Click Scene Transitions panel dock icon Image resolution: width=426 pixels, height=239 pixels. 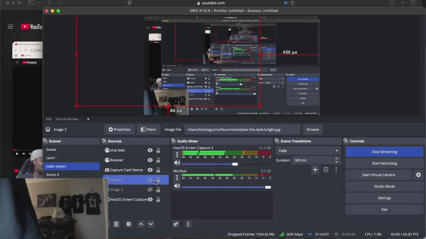click(x=277, y=141)
